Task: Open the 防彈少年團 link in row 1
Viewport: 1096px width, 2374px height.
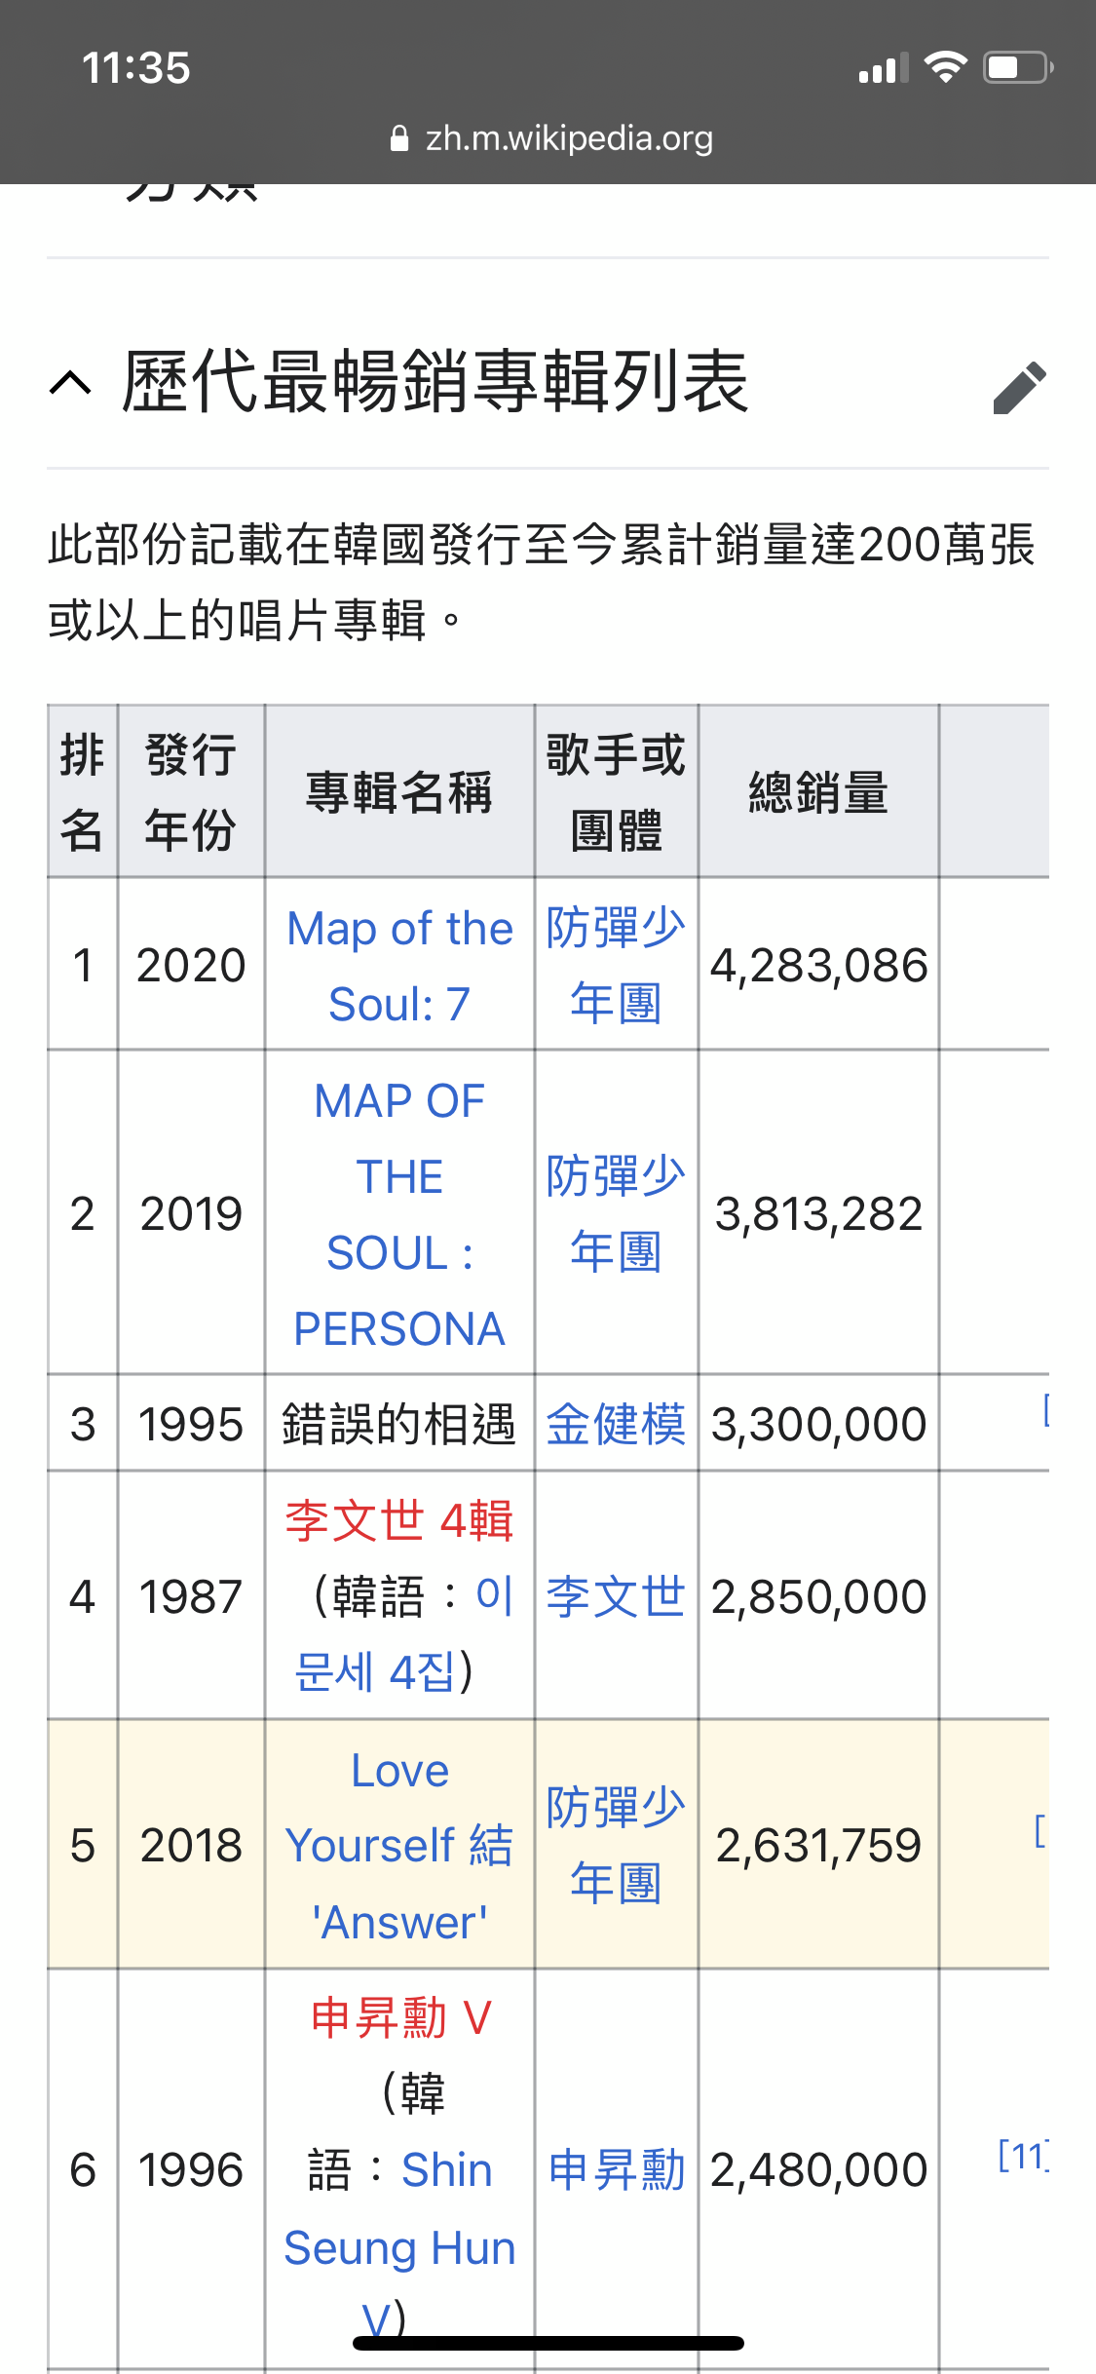Action: (616, 965)
